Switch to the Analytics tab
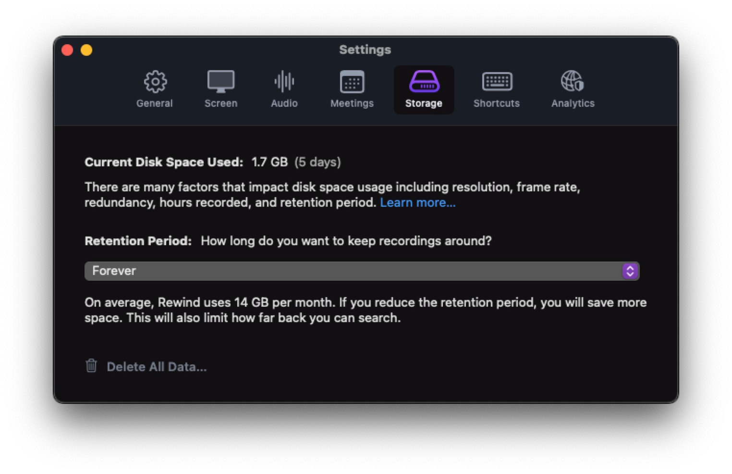 tap(573, 90)
